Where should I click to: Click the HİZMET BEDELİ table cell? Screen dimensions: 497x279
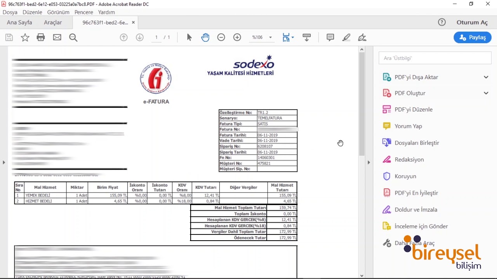tap(45, 201)
